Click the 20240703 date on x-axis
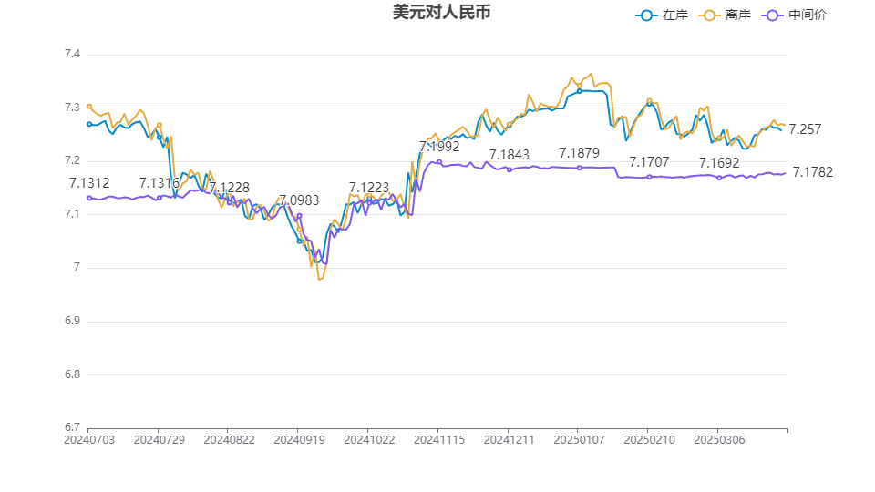Image resolution: width=875 pixels, height=492 pixels. click(88, 439)
